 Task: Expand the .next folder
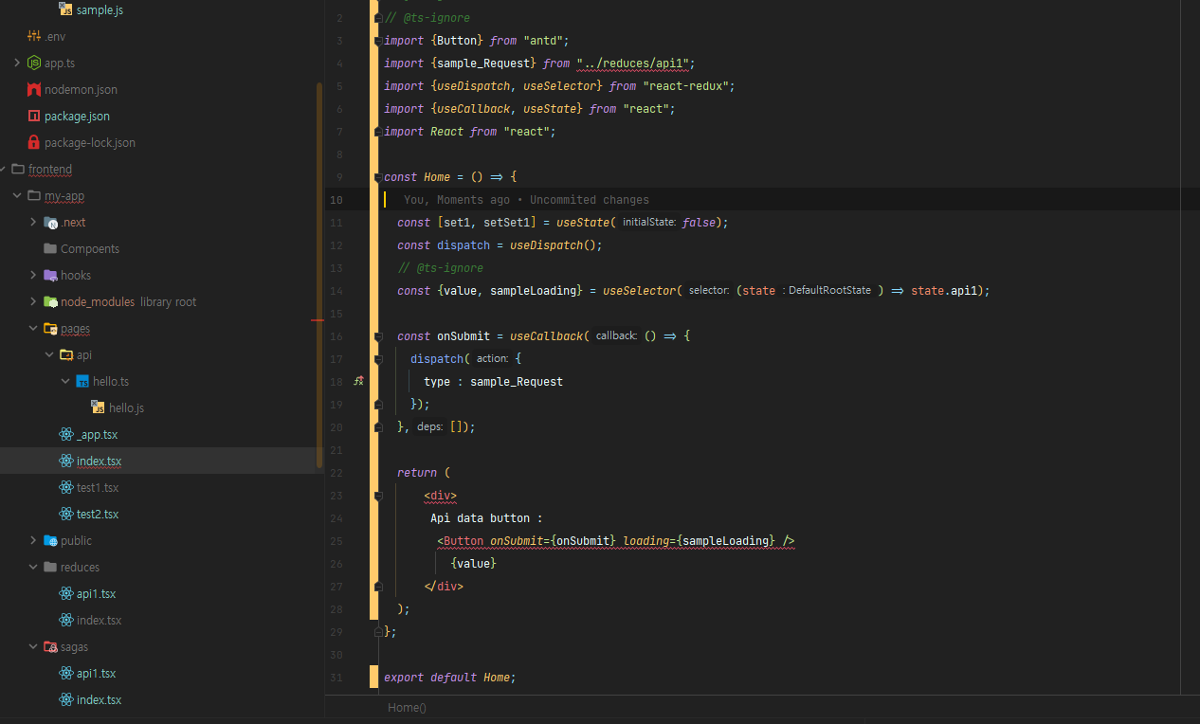pos(33,222)
